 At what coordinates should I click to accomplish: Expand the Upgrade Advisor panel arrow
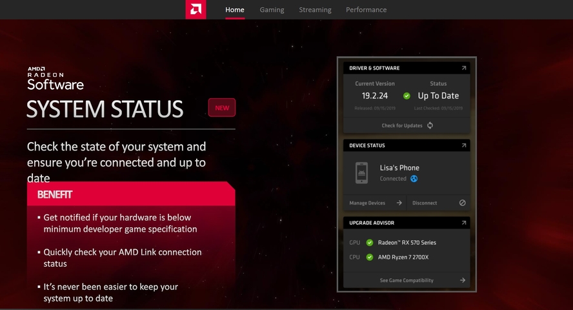[464, 223]
